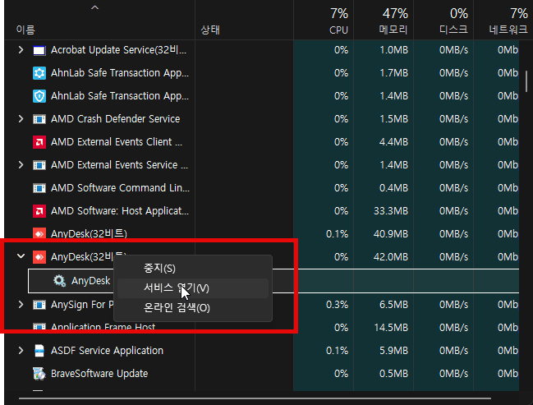This screenshot has width=533, height=405.
Task: Click the 14.5MB memory value
Action: click(x=391, y=328)
